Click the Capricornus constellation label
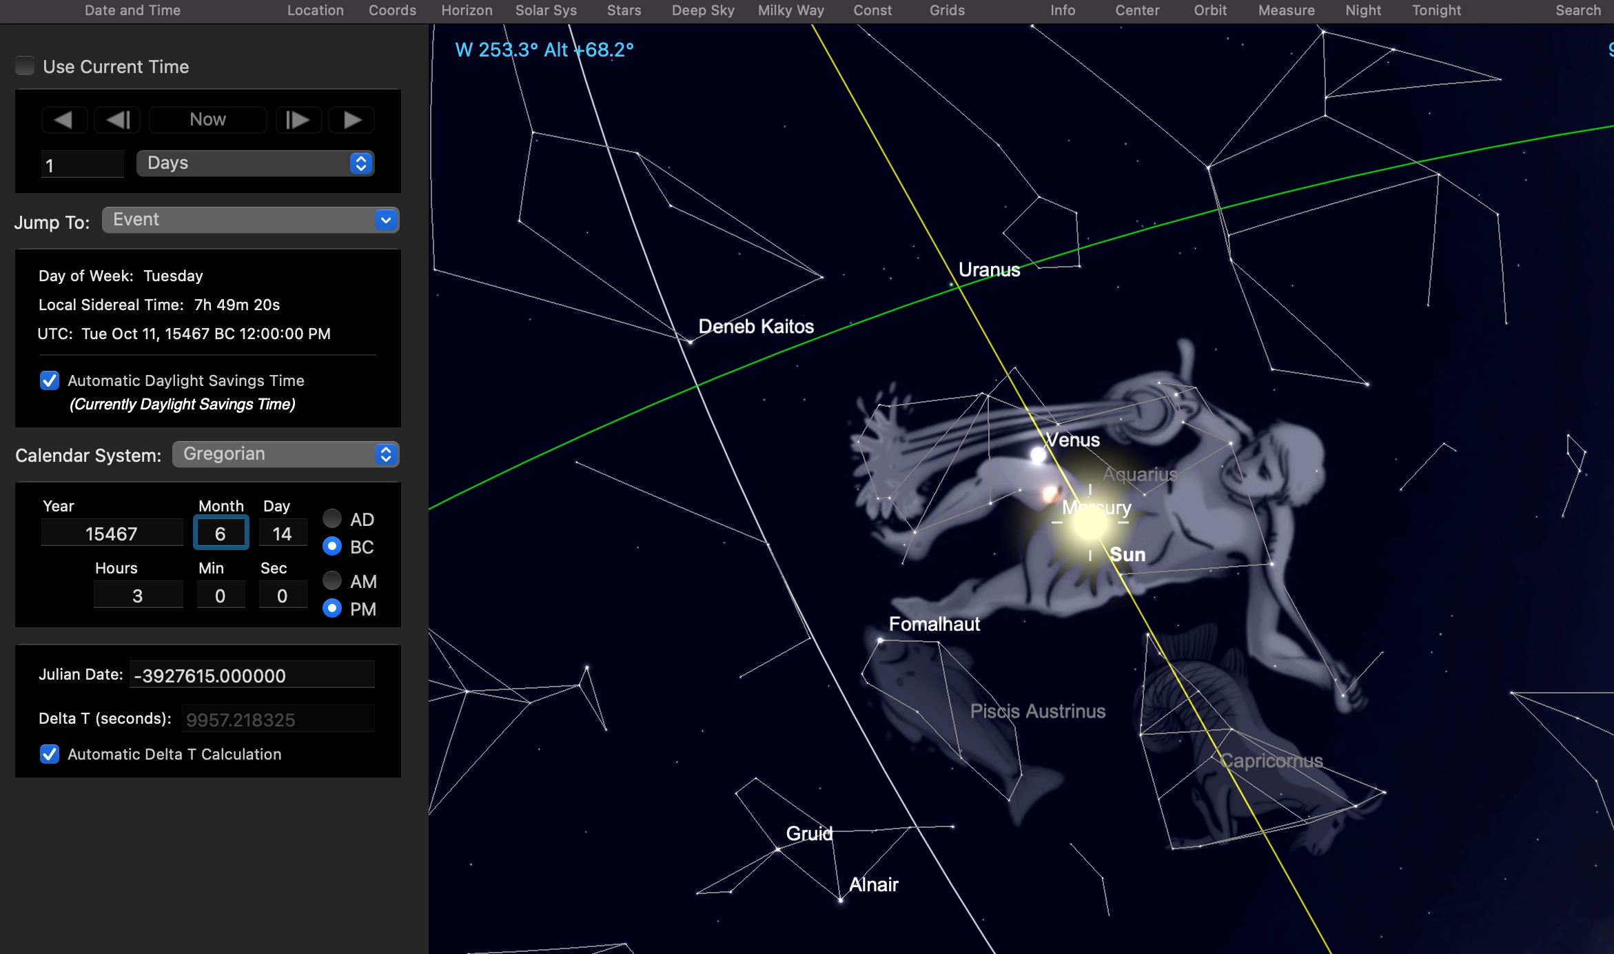 pyautogui.click(x=1271, y=761)
